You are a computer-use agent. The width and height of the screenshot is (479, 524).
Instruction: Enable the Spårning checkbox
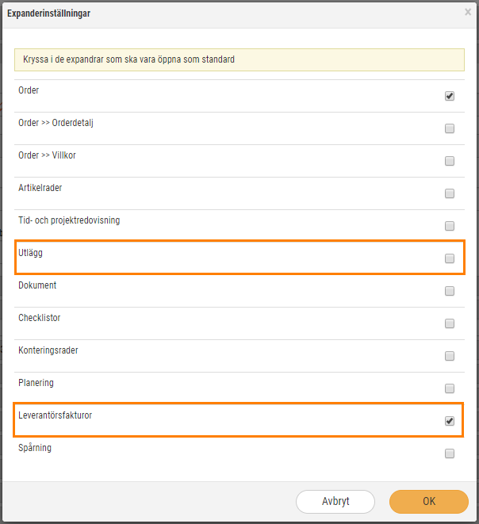[x=449, y=453]
